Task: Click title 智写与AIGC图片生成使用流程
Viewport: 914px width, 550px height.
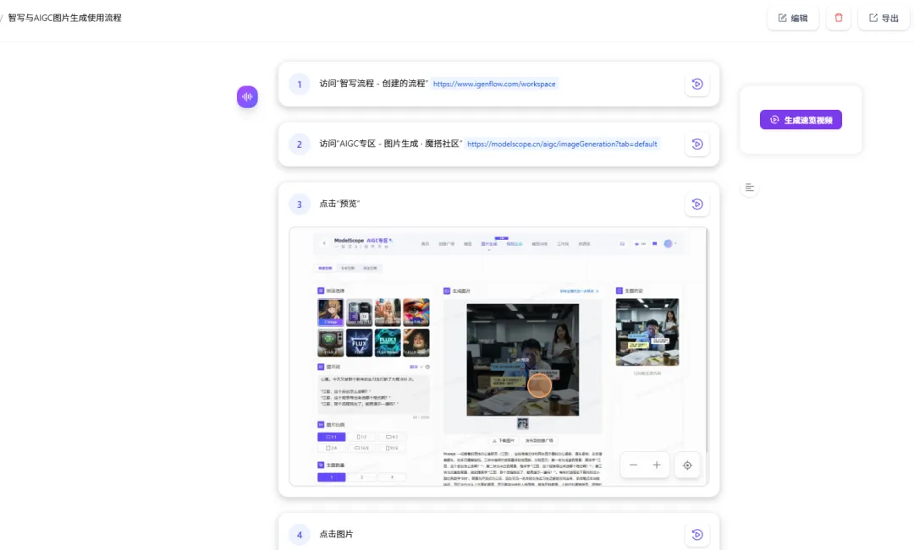Action: point(64,18)
